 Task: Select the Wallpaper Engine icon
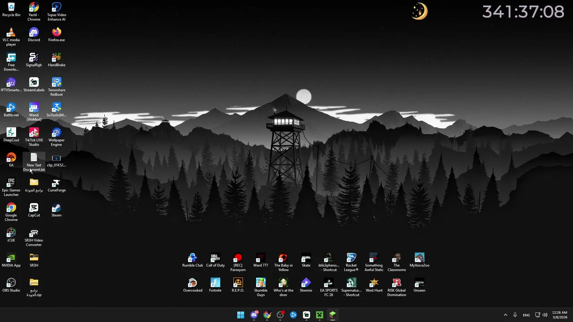pyautogui.click(x=56, y=137)
